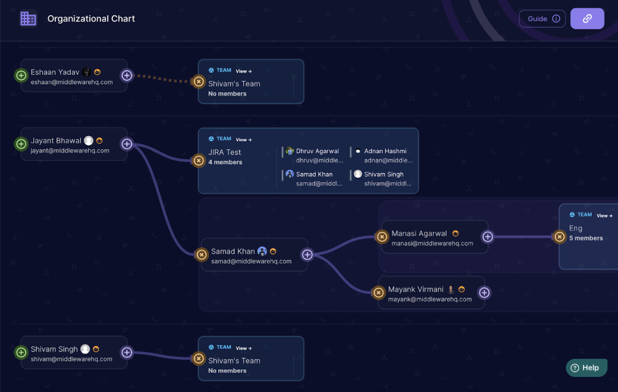Click purple plus next to Mayank Virmani
This screenshot has height=392, width=618.
[484, 292]
